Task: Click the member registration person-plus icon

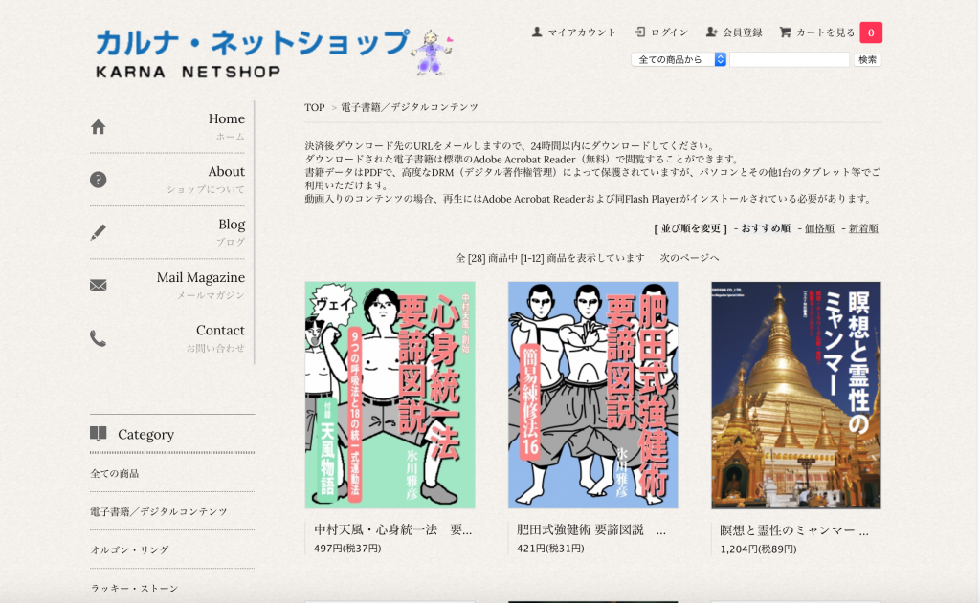Action: [x=711, y=32]
